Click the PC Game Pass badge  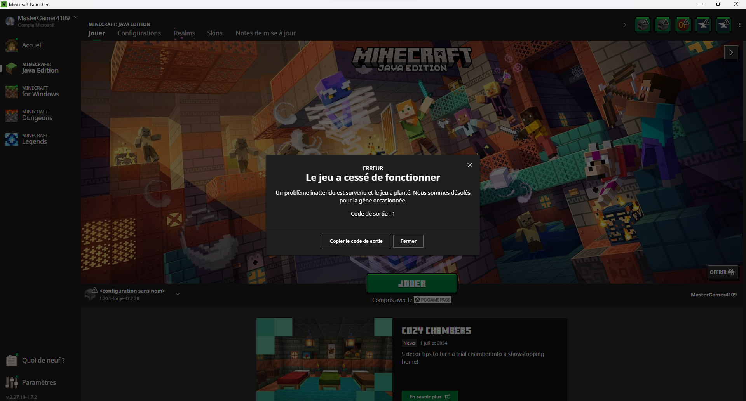pyautogui.click(x=432, y=300)
